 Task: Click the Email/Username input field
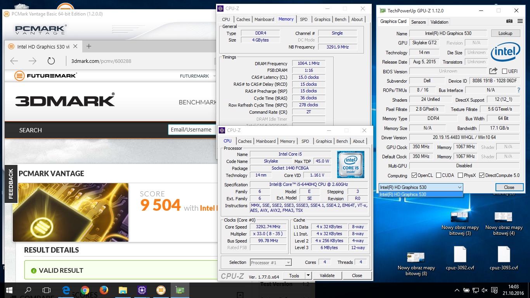(192, 130)
